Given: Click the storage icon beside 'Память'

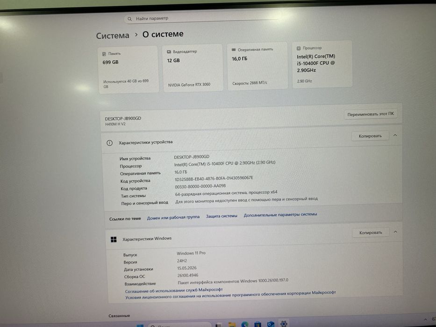Looking at the screenshot, I should 104,54.
